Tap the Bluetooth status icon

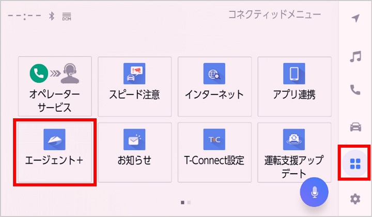click(51, 16)
